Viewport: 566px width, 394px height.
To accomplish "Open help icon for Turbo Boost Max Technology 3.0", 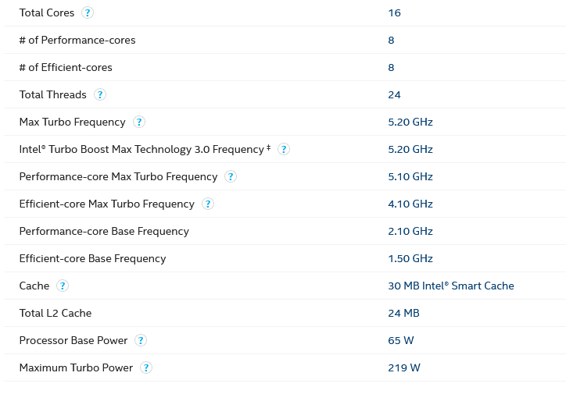I will (284, 149).
